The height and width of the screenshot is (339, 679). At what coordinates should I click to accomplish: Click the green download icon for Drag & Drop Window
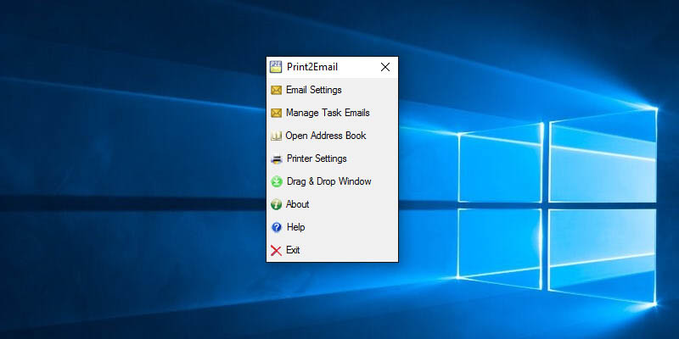[x=276, y=181]
